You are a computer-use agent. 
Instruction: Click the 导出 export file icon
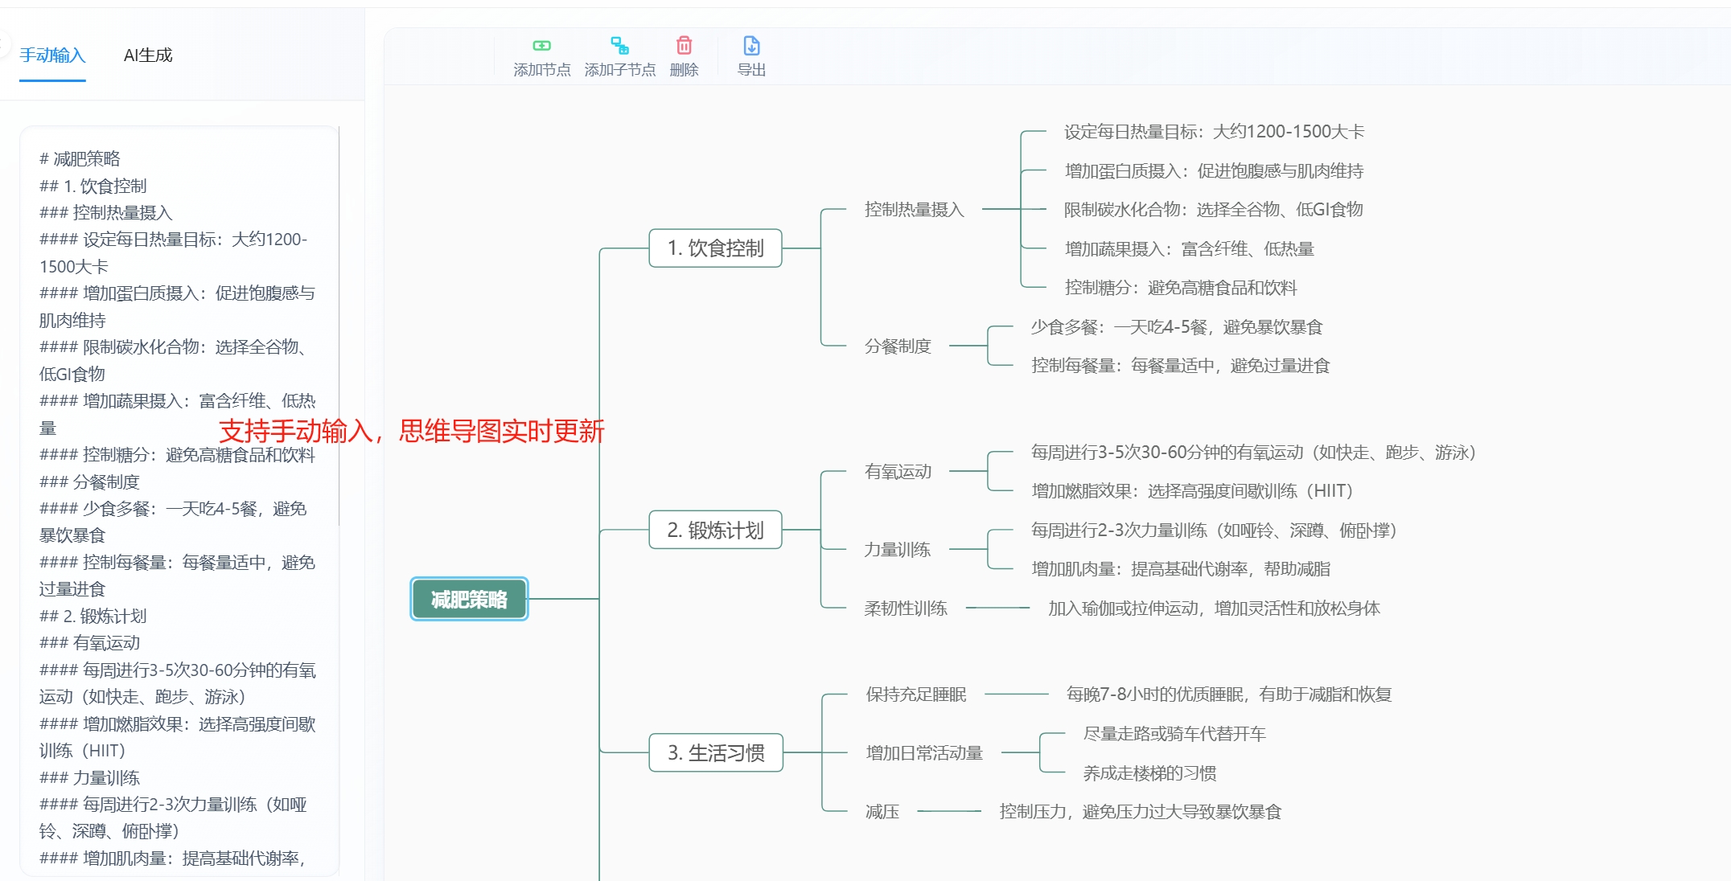(751, 46)
